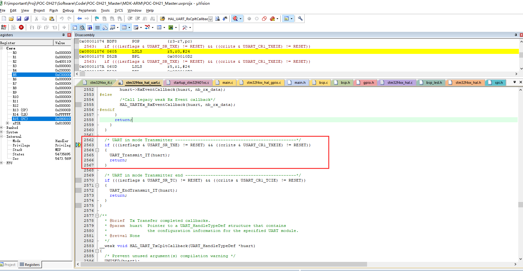This screenshot has width=523, height=271.
Task: Stop the debug session button
Action: (235, 19)
